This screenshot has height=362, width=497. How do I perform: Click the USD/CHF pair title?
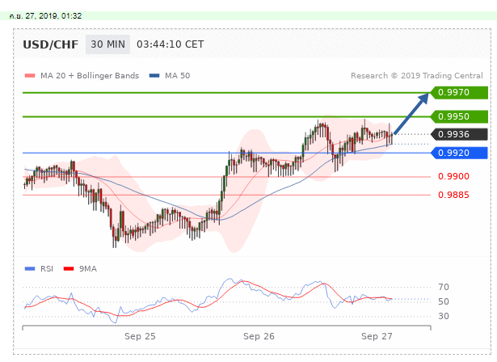[50, 44]
